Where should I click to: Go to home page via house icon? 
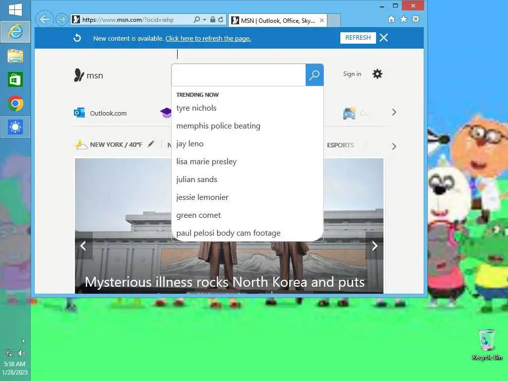click(391, 19)
